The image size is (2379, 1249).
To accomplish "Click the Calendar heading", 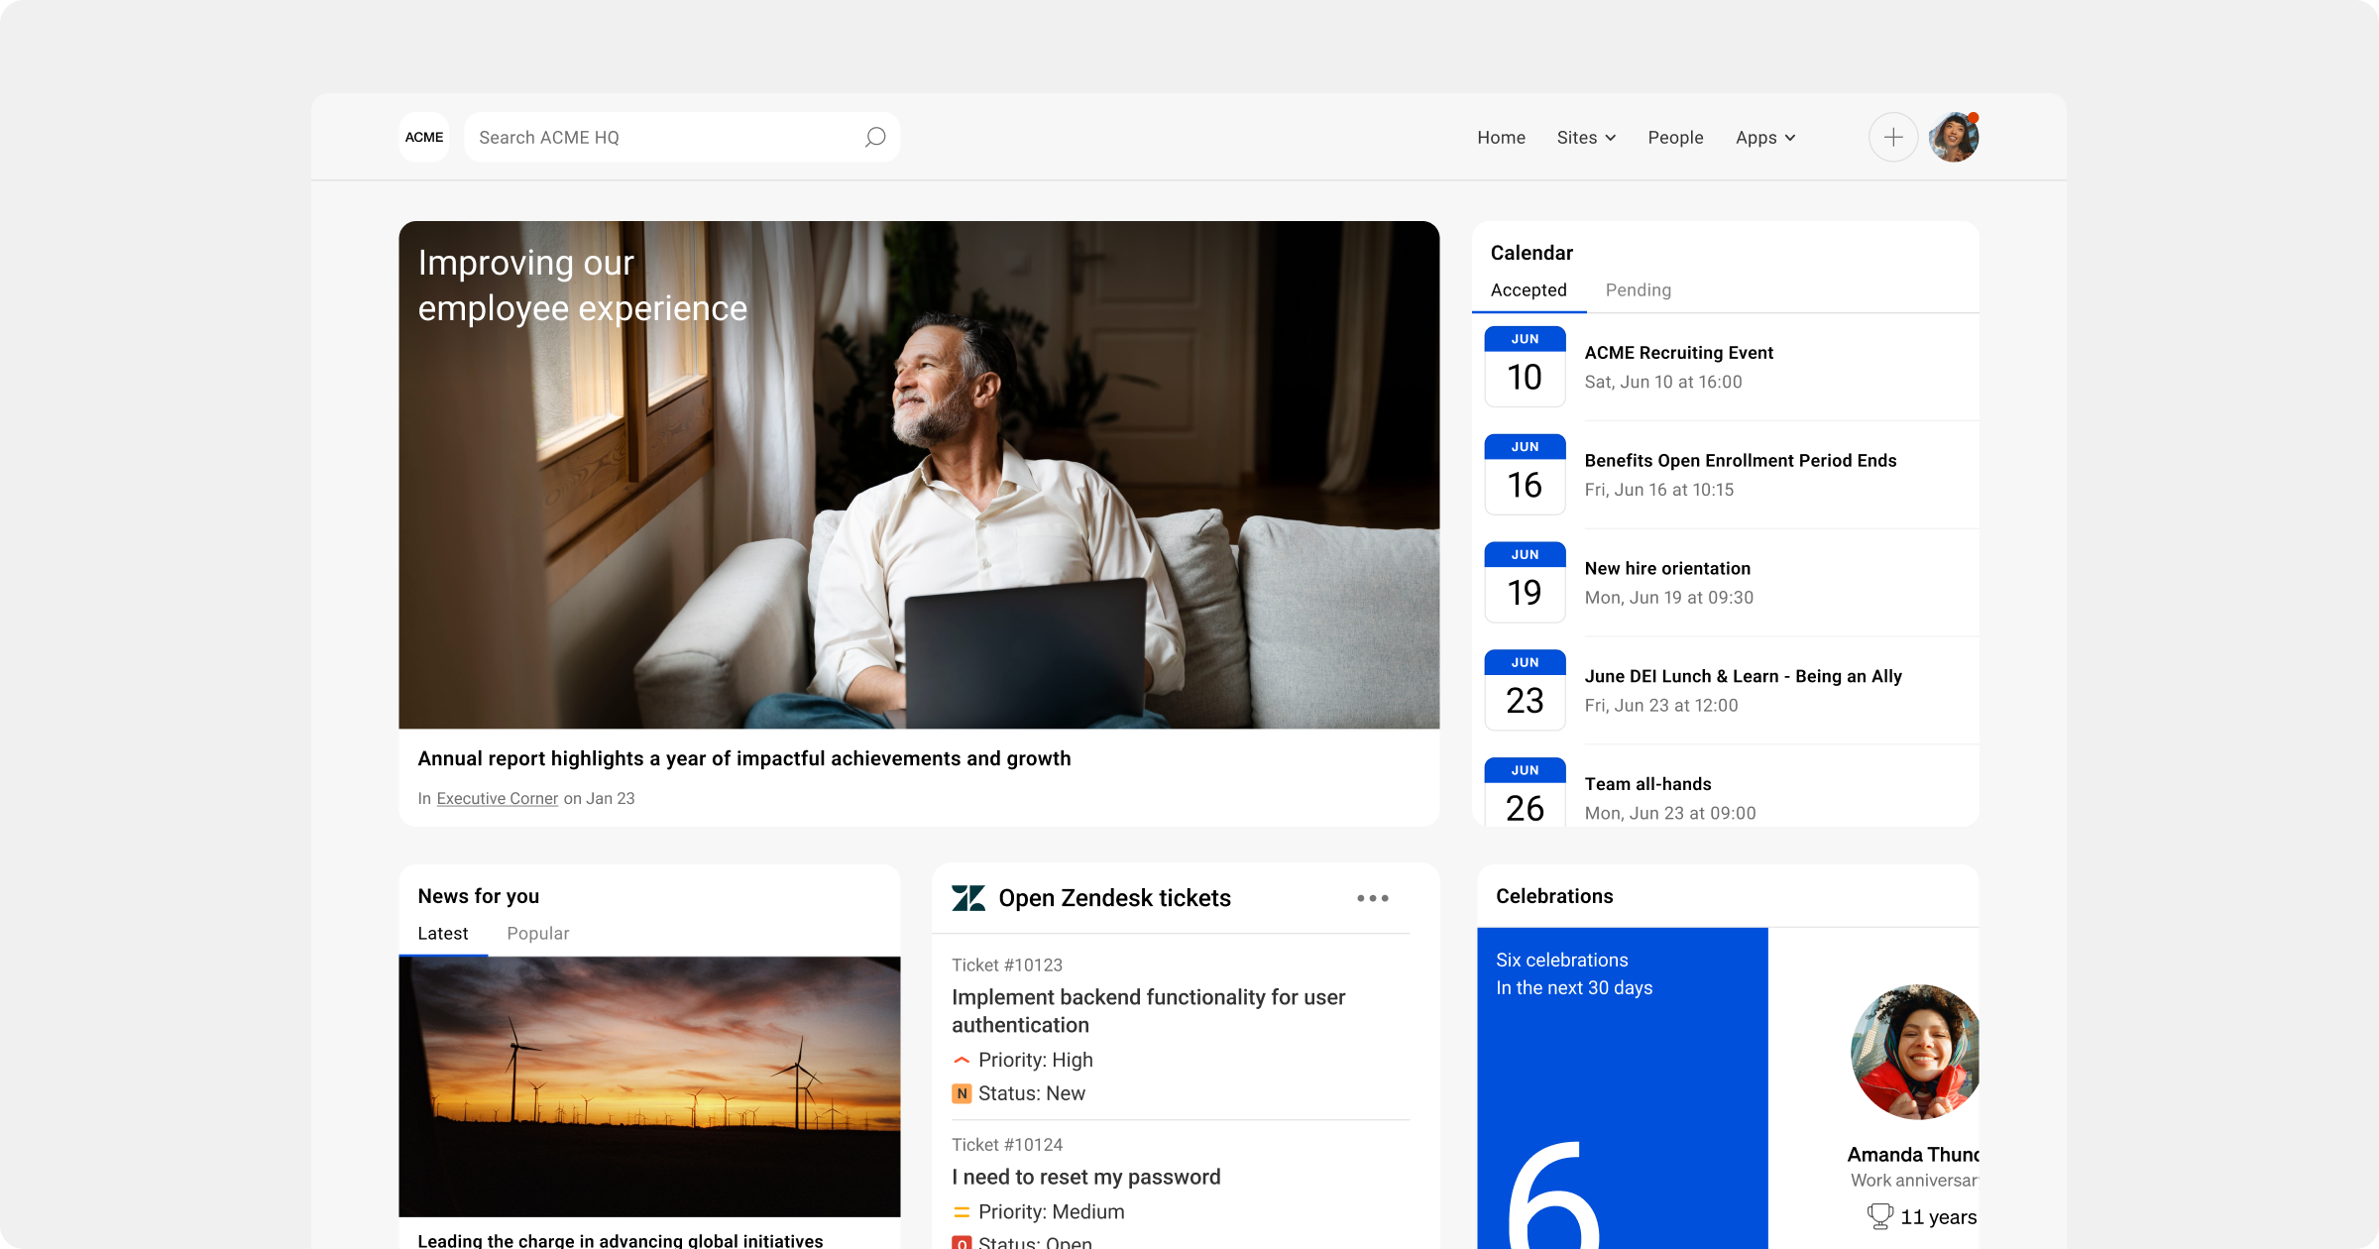I will click(1531, 253).
